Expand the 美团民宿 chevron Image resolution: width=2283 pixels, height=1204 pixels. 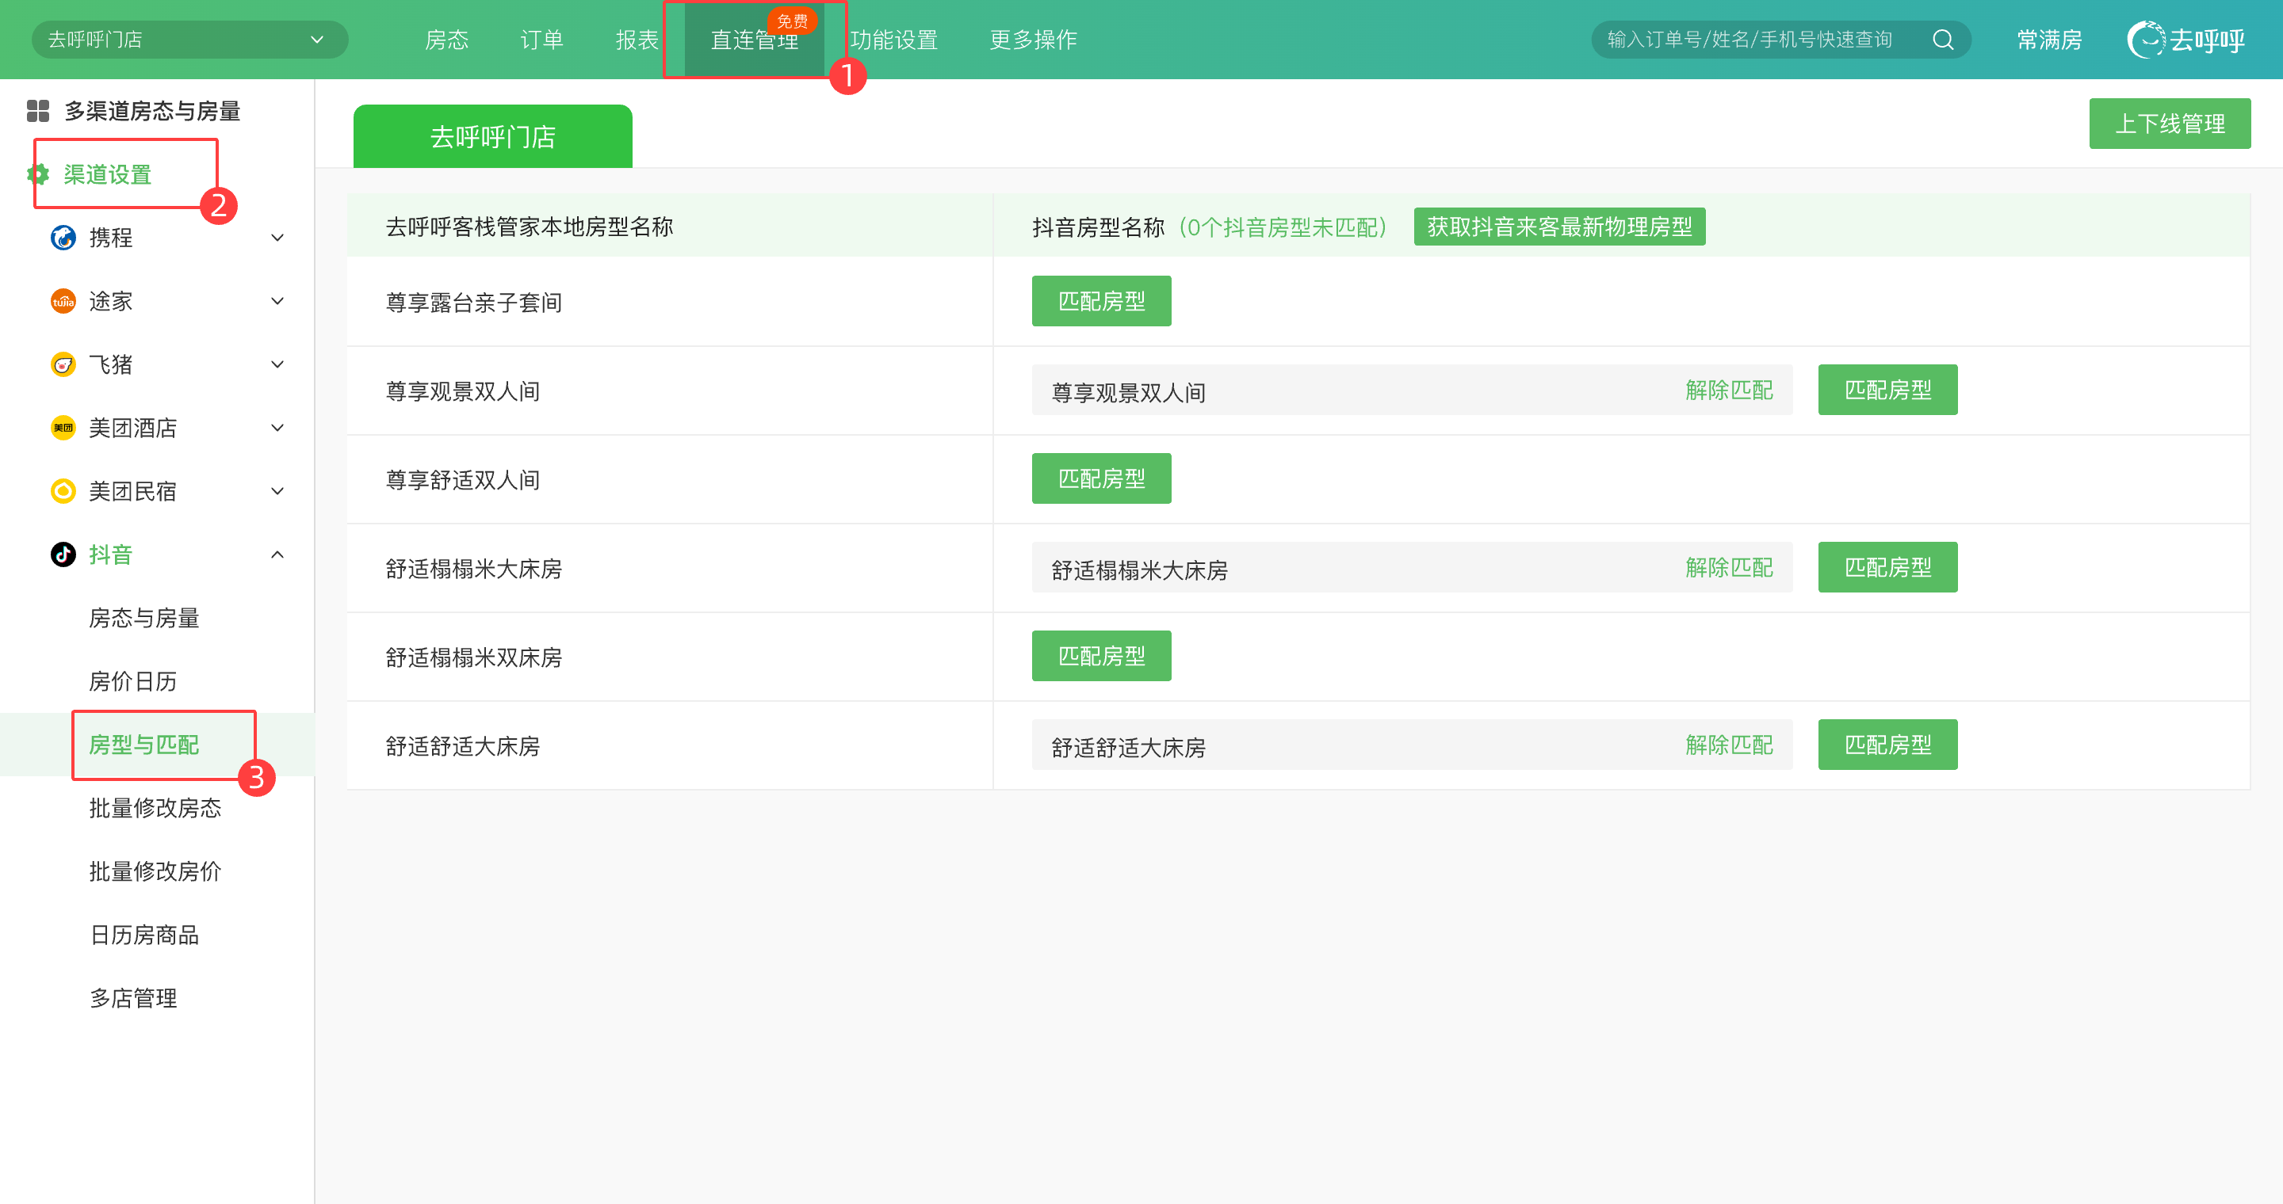[277, 491]
